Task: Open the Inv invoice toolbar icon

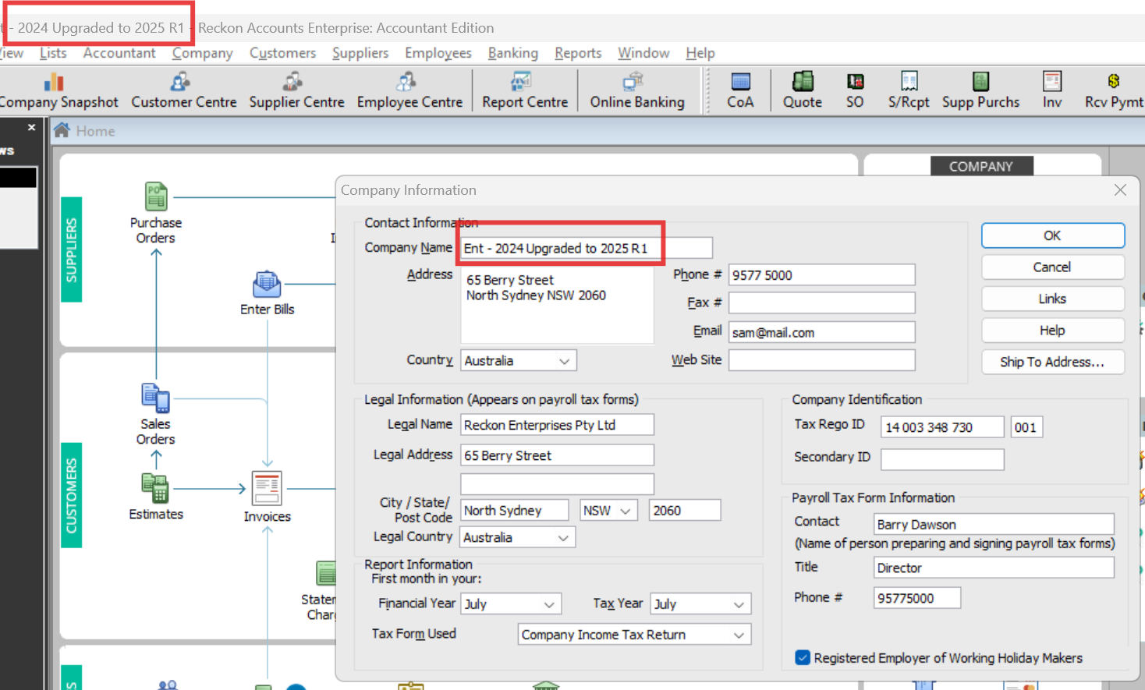Action: (1052, 91)
